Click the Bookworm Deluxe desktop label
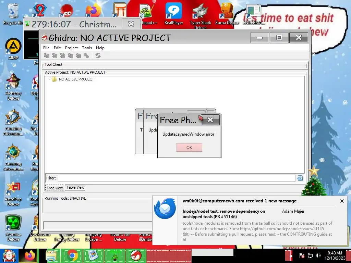The image size is (351, 263). tap(40, 237)
